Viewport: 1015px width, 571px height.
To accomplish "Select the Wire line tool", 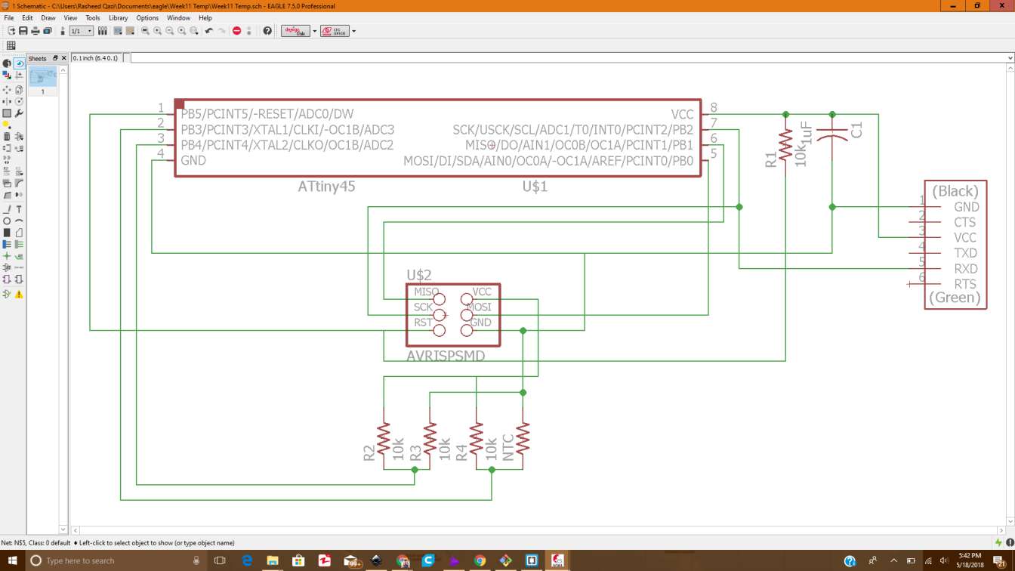I will tap(7, 209).
